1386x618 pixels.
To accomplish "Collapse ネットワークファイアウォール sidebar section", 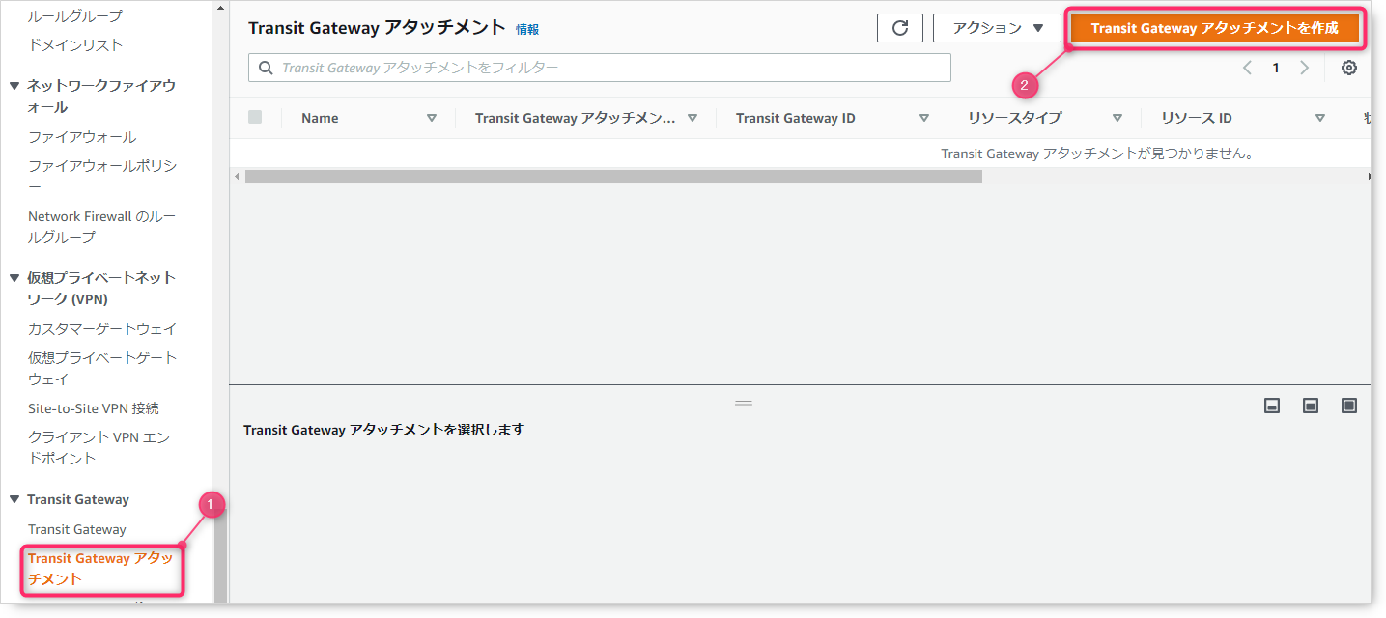I will 14,86.
